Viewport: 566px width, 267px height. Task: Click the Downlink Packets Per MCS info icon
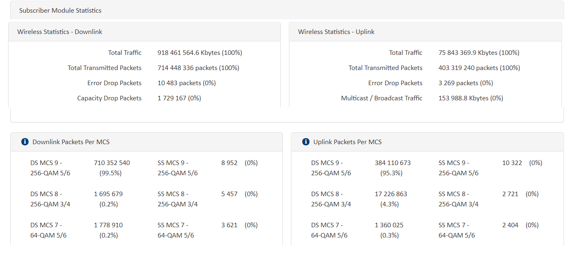(x=25, y=142)
